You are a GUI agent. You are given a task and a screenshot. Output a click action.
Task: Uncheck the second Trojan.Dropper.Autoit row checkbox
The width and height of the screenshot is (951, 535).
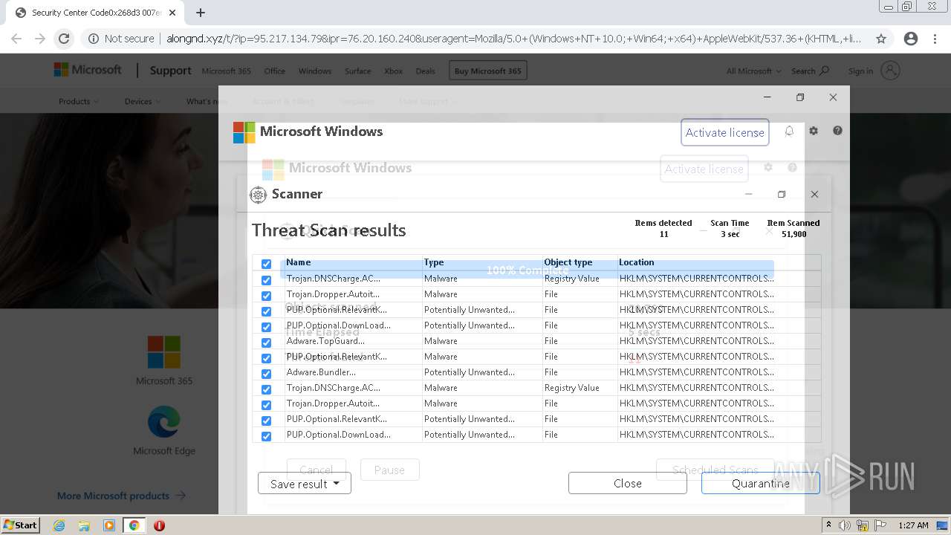click(266, 405)
